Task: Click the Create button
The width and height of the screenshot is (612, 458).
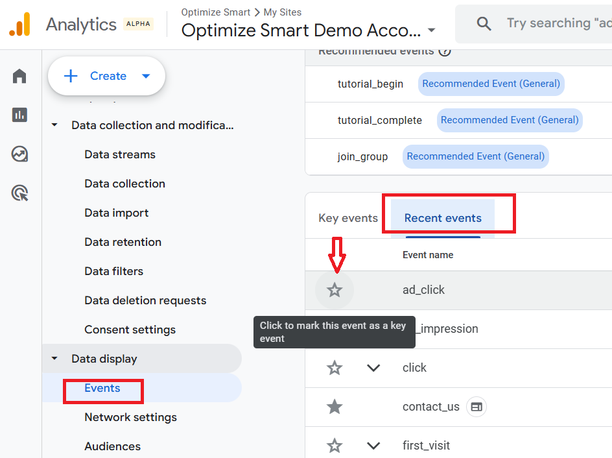Action: click(x=107, y=76)
